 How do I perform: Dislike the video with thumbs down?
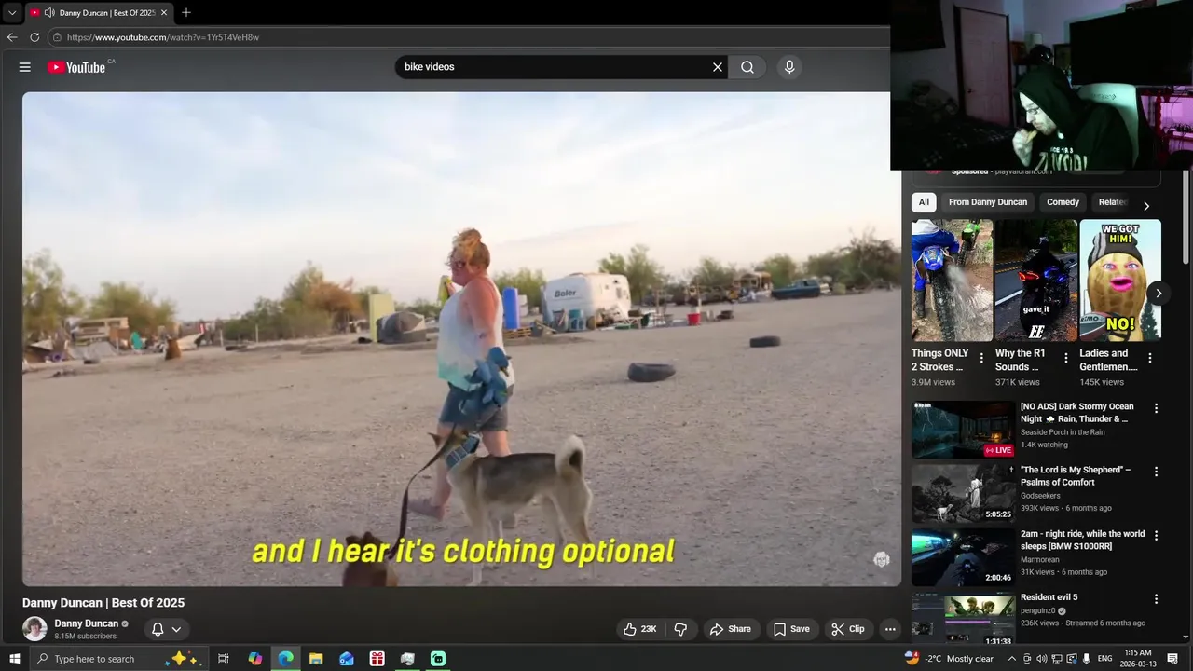680,629
